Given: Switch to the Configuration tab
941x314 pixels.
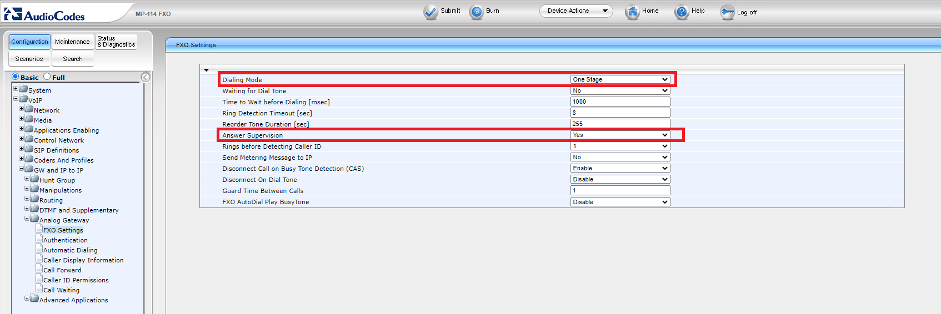Looking at the screenshot, I should click(x=29, y=42).
